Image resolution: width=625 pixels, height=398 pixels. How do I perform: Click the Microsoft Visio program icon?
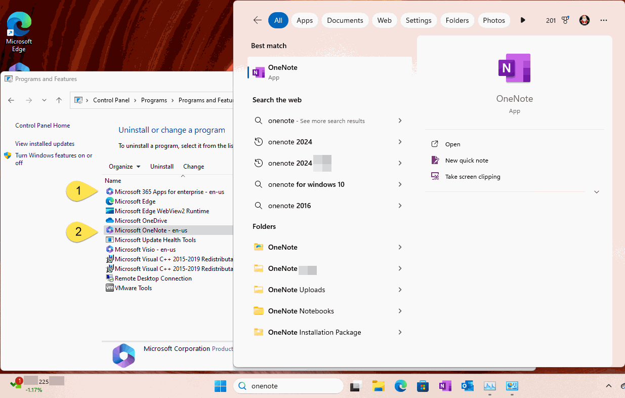(x=109, y=249)
